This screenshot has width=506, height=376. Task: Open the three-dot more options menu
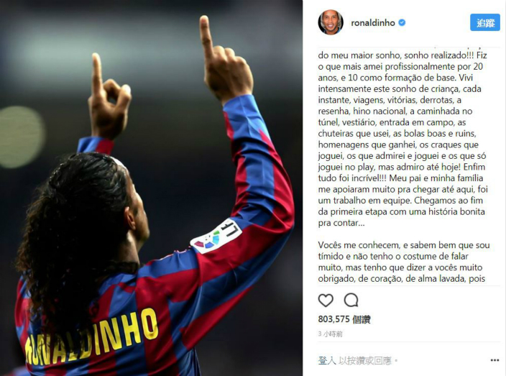[x=494, y=360]
